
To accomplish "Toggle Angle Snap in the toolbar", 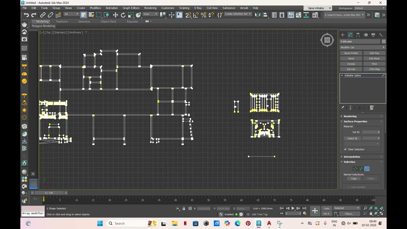I will [196, 15].
